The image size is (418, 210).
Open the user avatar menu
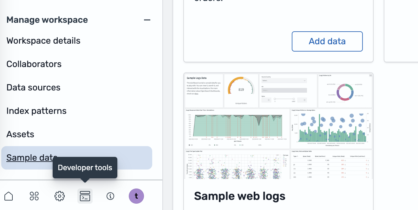point(136,196)
